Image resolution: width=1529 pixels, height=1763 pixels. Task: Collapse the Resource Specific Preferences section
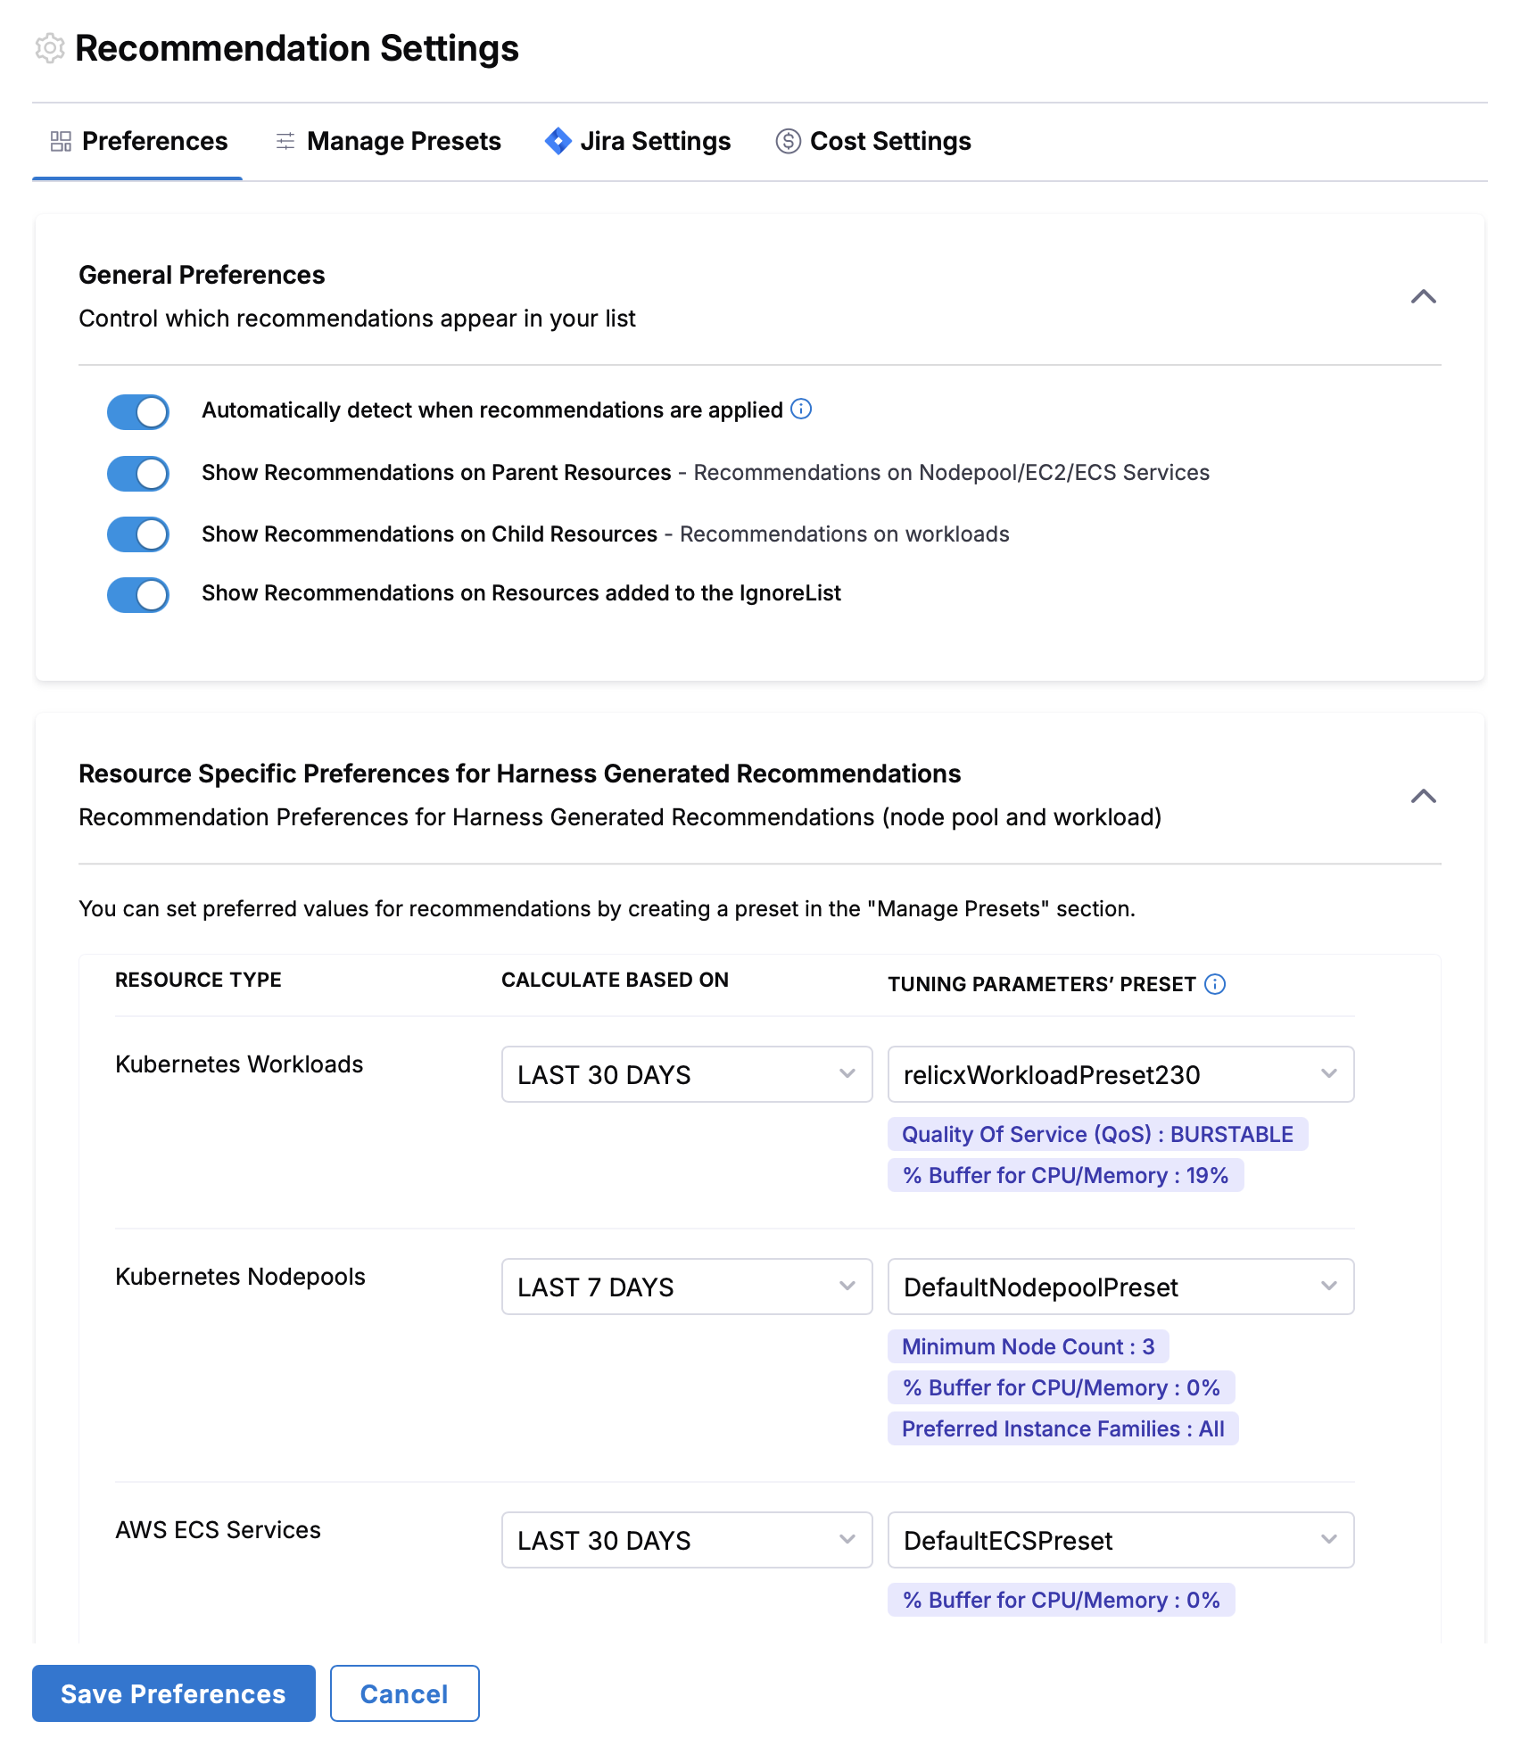1424,797
